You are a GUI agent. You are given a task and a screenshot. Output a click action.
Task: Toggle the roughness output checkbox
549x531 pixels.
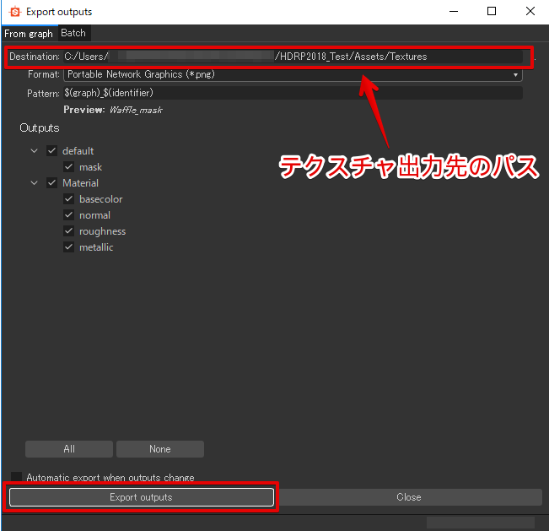(x=68, y=231)
